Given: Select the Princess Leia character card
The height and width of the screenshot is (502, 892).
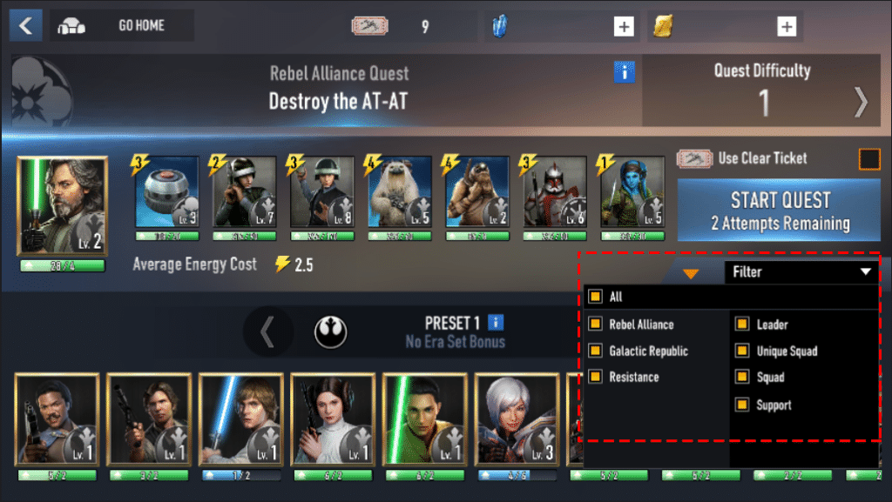Looking at the screenshot, I should tap(333, 419).
